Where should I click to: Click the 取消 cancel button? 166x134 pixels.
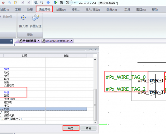coord(88,128)
